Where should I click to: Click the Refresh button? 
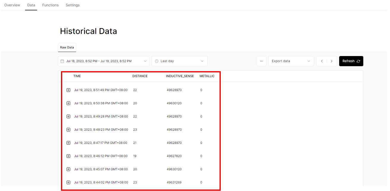coord(351,61)
